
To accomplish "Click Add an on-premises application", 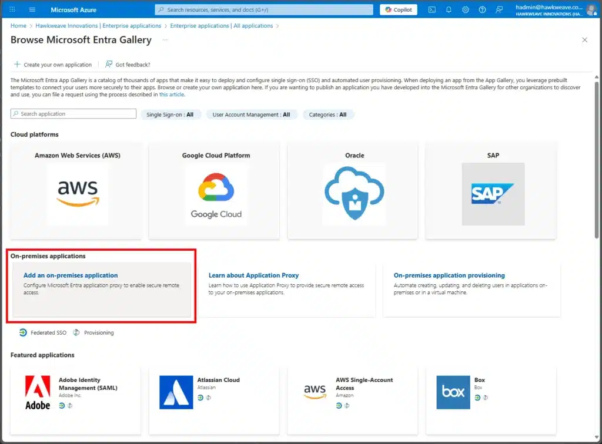I will pyautogui.click(x=71, y=275).
